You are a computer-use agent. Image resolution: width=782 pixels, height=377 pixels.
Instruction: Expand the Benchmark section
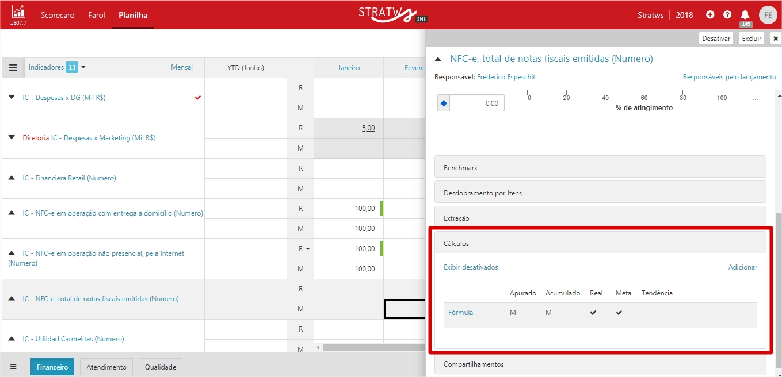[x=600, y=167]
